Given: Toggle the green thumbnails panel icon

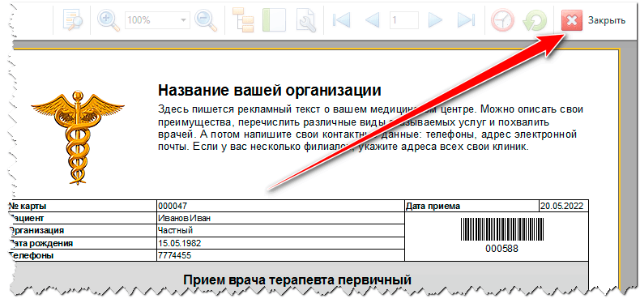Looking at the screenshot, I should pos(273,19).
